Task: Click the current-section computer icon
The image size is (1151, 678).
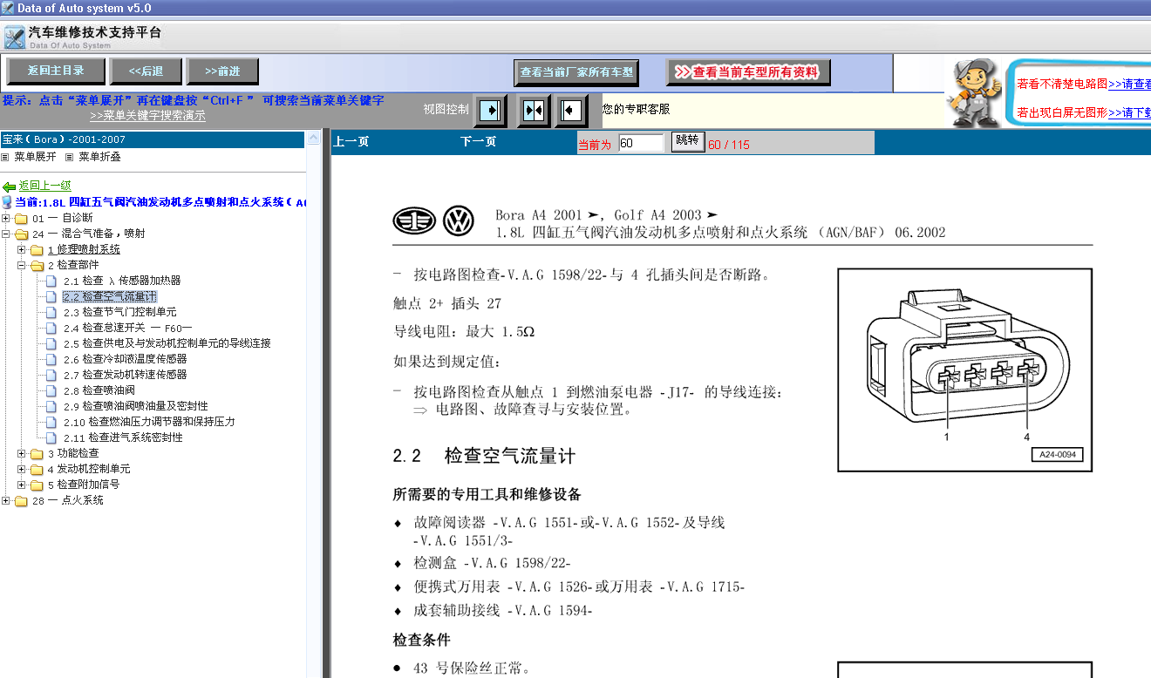Action: [7, 202]
